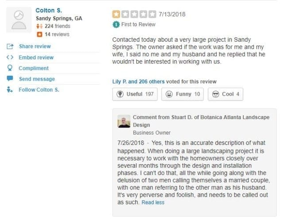Collapse the owner comment with Read less
288x221 pixels.
point(153,202)
